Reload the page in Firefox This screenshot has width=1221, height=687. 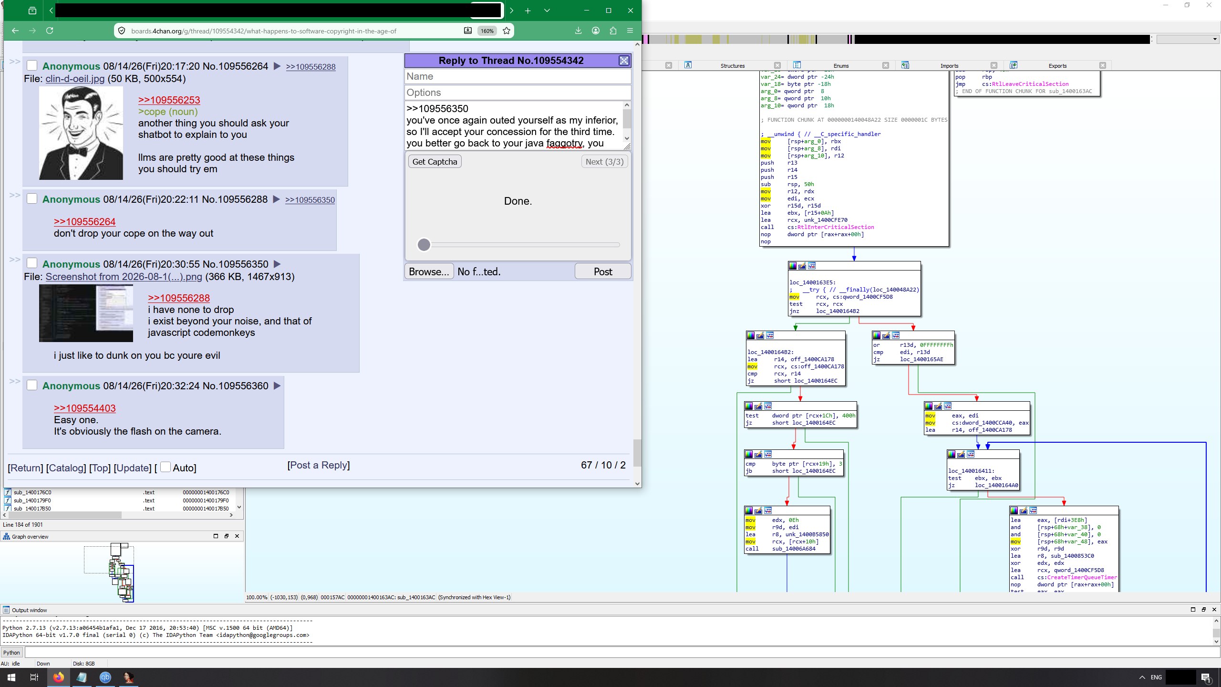point(50,31)
